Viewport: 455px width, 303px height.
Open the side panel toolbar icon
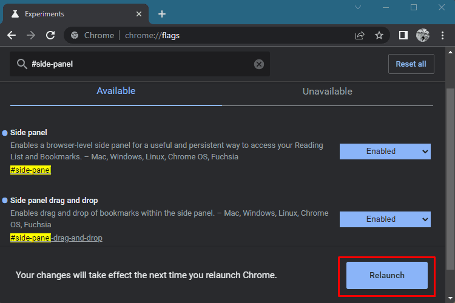click(403, 35)
